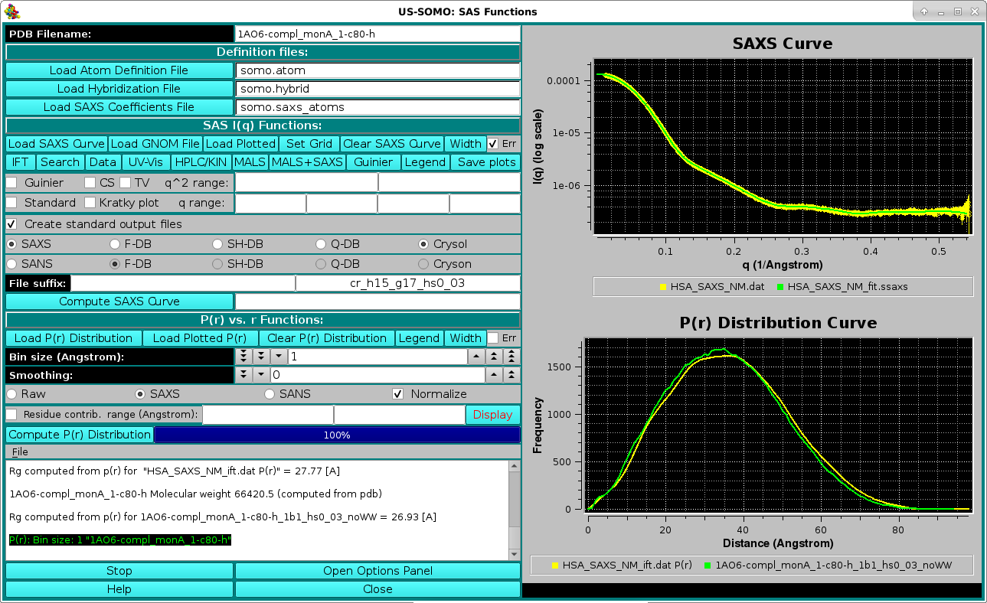The image size is (987, 603).
Task: Click Load GNOM File button
Action: tap(155, 144)
